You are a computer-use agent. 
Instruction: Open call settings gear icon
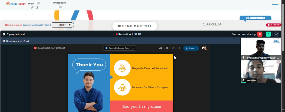click(4, 34)
